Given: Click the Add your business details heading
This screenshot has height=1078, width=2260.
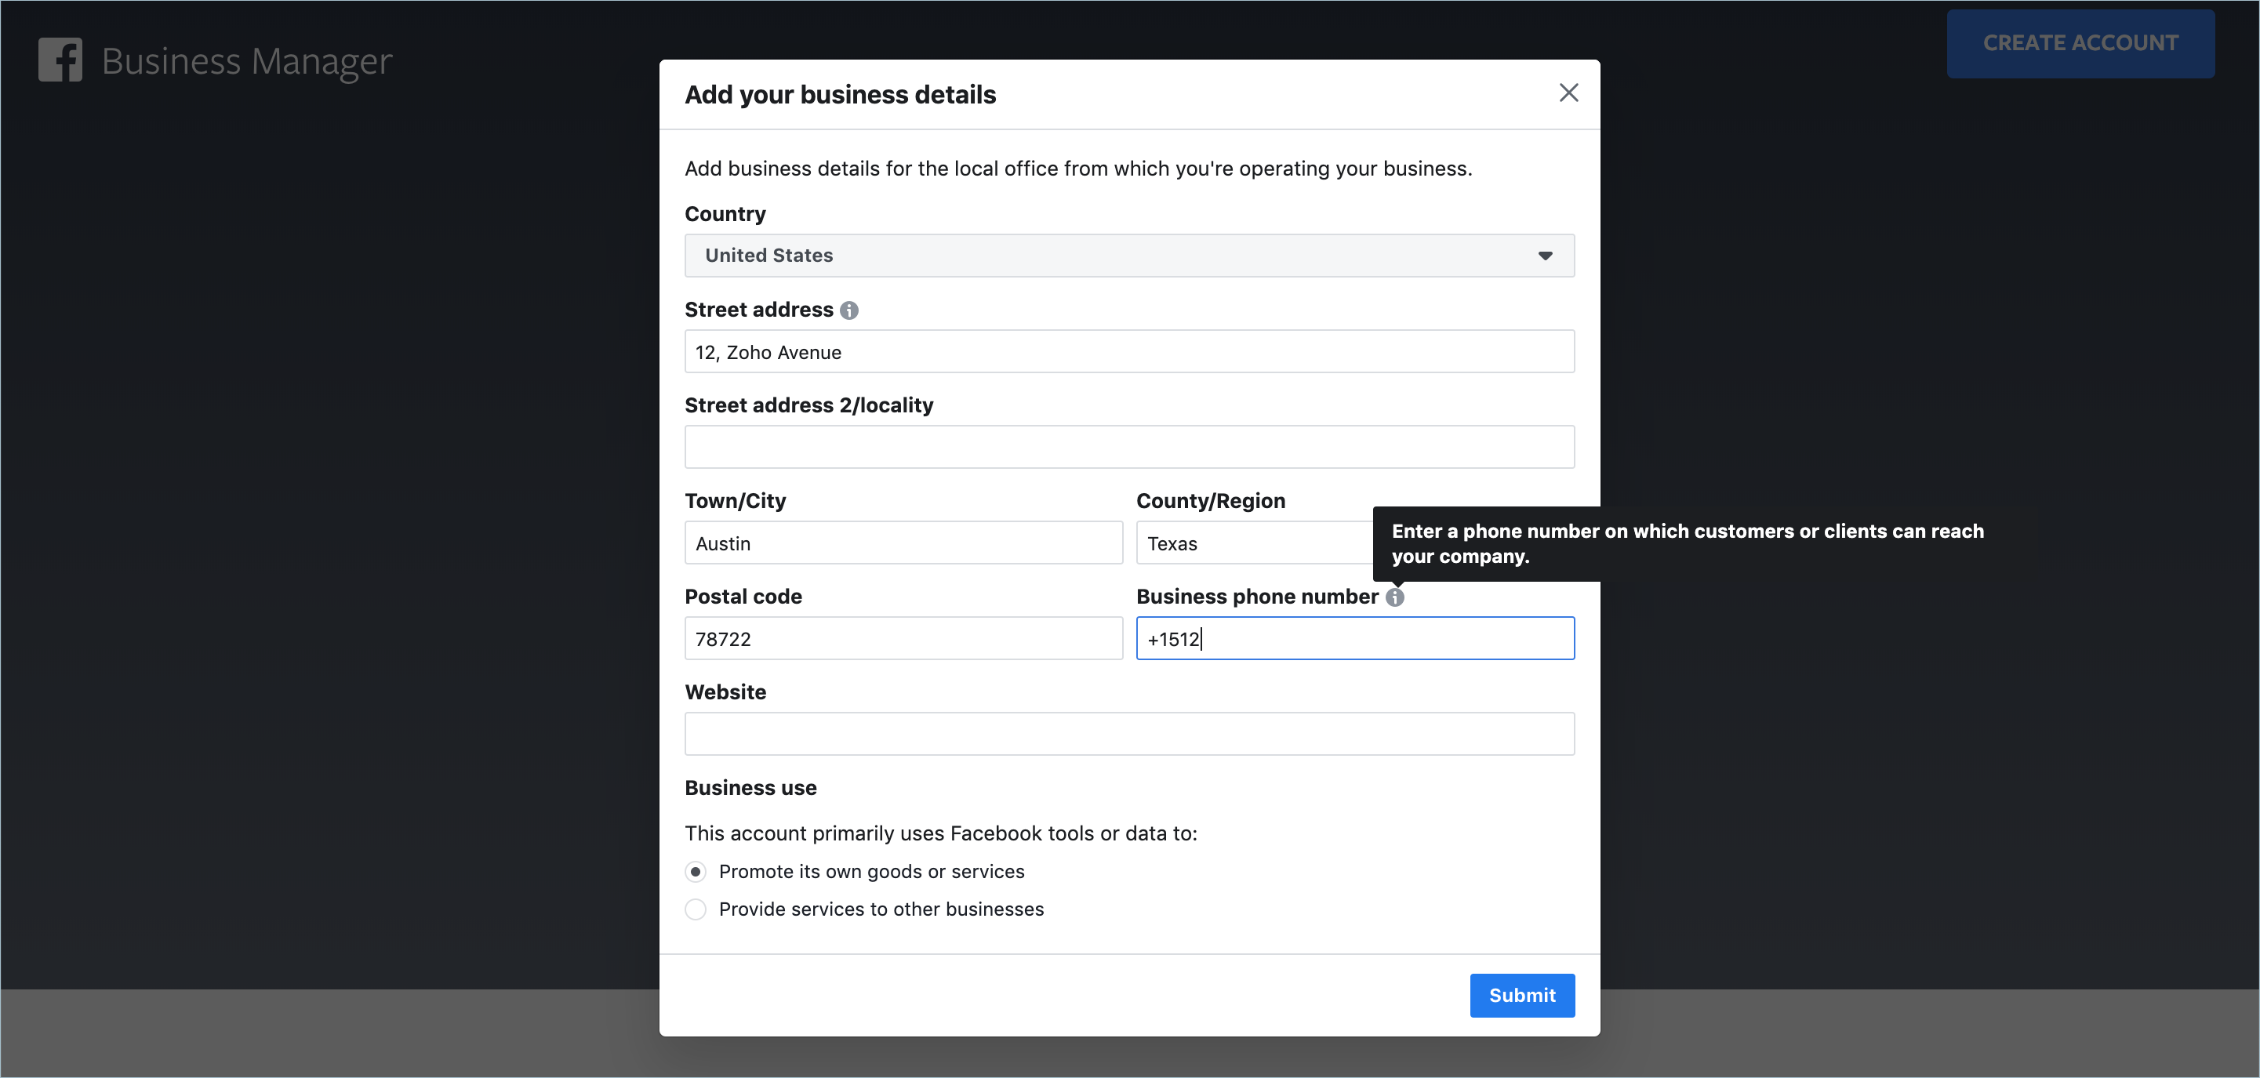Looking at the screenshot, I should 840,95.
